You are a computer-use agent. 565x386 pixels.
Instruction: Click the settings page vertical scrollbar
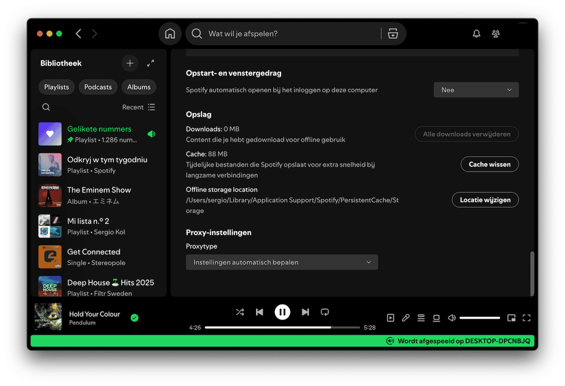click(532, 274)
